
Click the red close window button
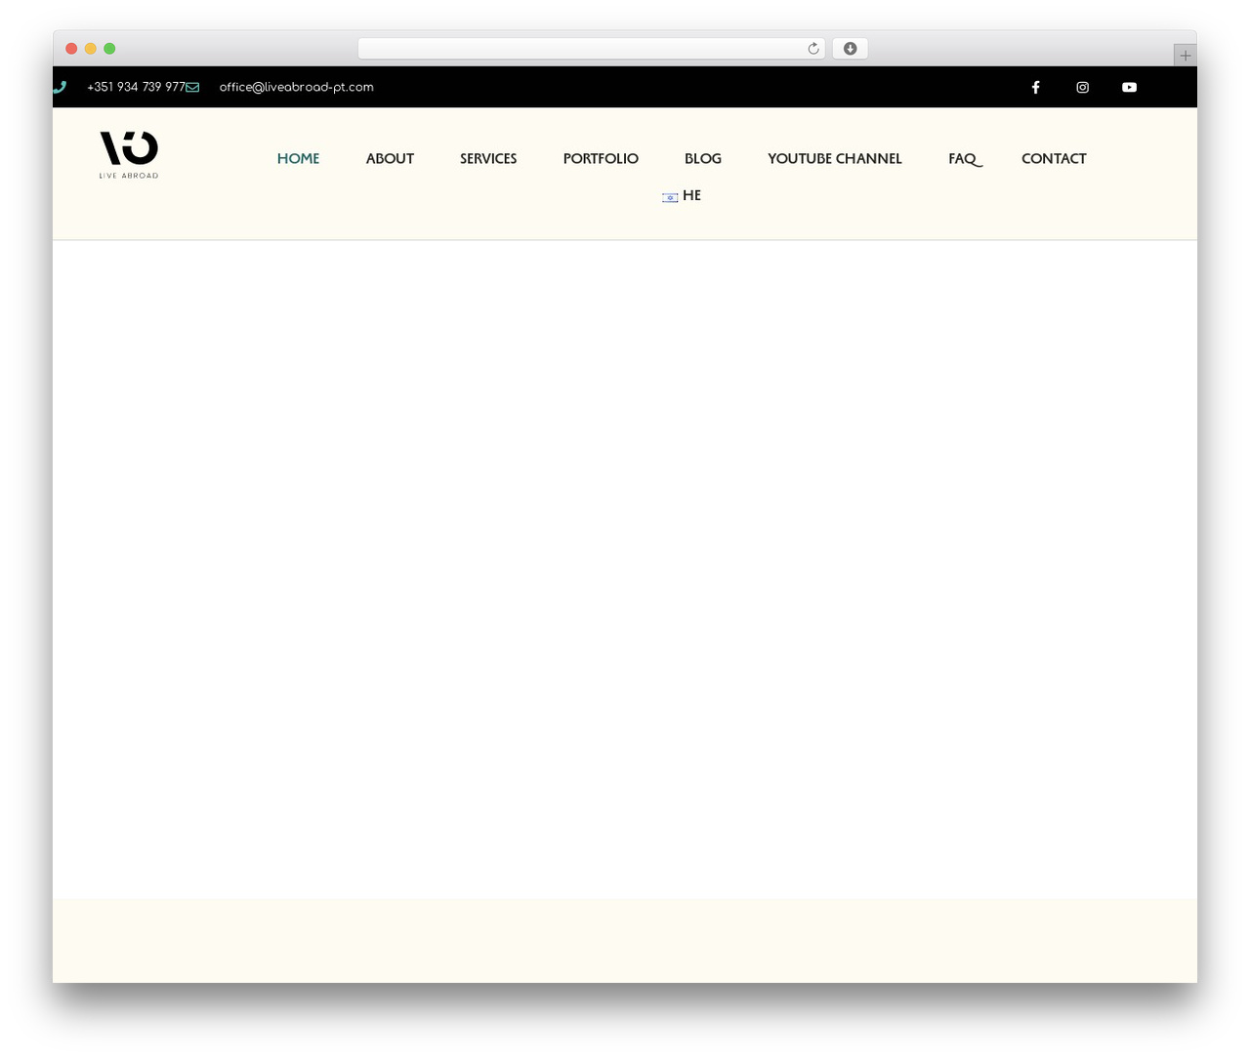pyautogui.click(x=71, y=49)
